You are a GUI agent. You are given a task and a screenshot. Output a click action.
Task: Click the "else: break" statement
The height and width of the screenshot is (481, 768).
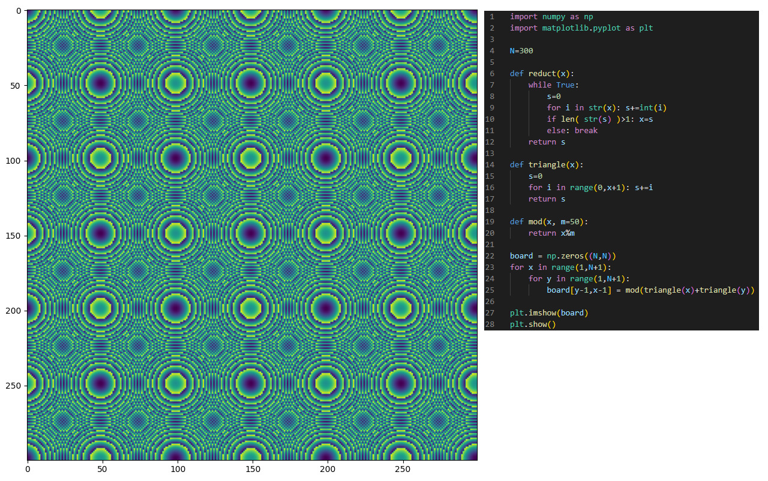pyautogui.click(x=572, y=131)
